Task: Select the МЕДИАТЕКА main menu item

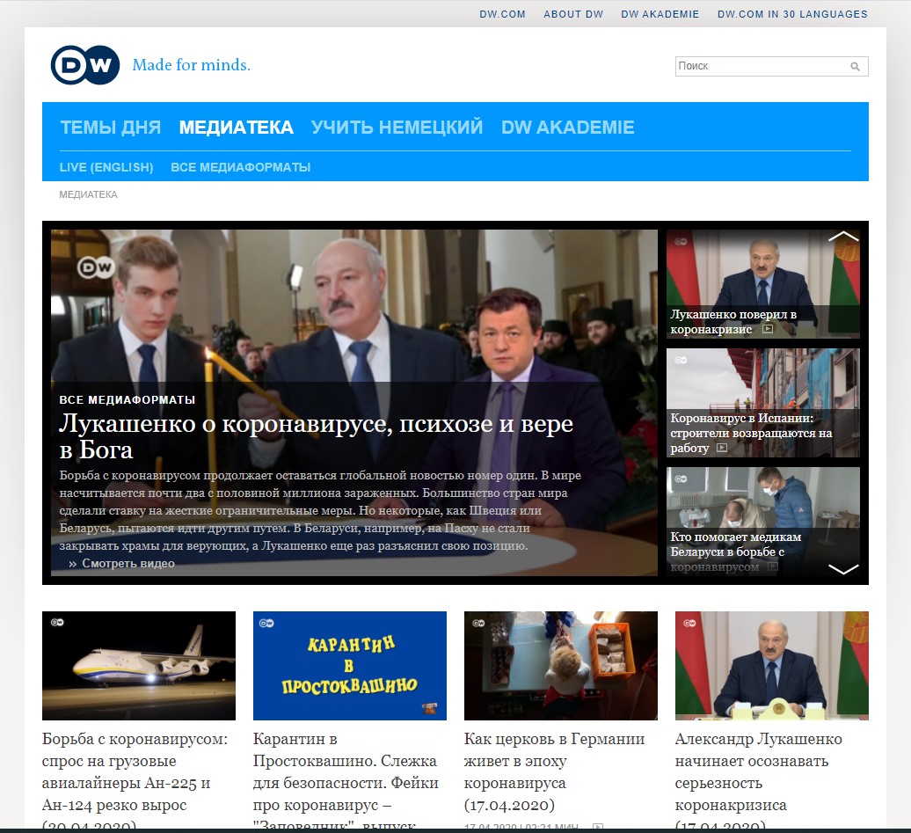Action: 236,128
